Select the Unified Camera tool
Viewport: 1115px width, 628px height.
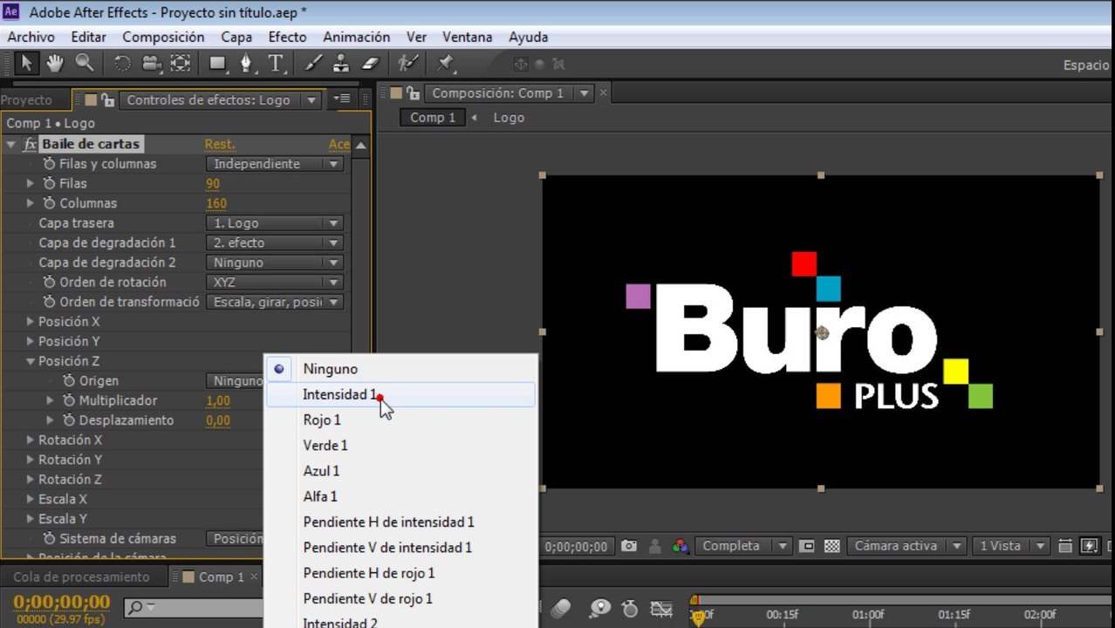[x=152, y=63]
